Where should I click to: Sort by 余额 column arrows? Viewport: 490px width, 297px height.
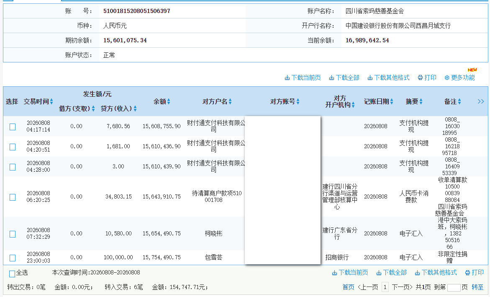169,101
